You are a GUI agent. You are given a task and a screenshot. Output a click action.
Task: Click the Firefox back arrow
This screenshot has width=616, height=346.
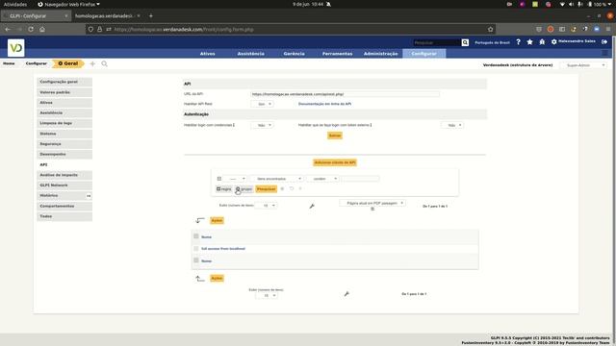tap(8, 29)
